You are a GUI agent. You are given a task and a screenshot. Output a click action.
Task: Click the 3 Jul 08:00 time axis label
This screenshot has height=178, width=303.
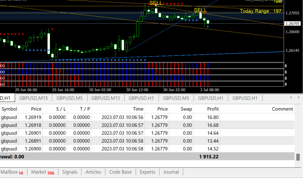coord(209,90)
